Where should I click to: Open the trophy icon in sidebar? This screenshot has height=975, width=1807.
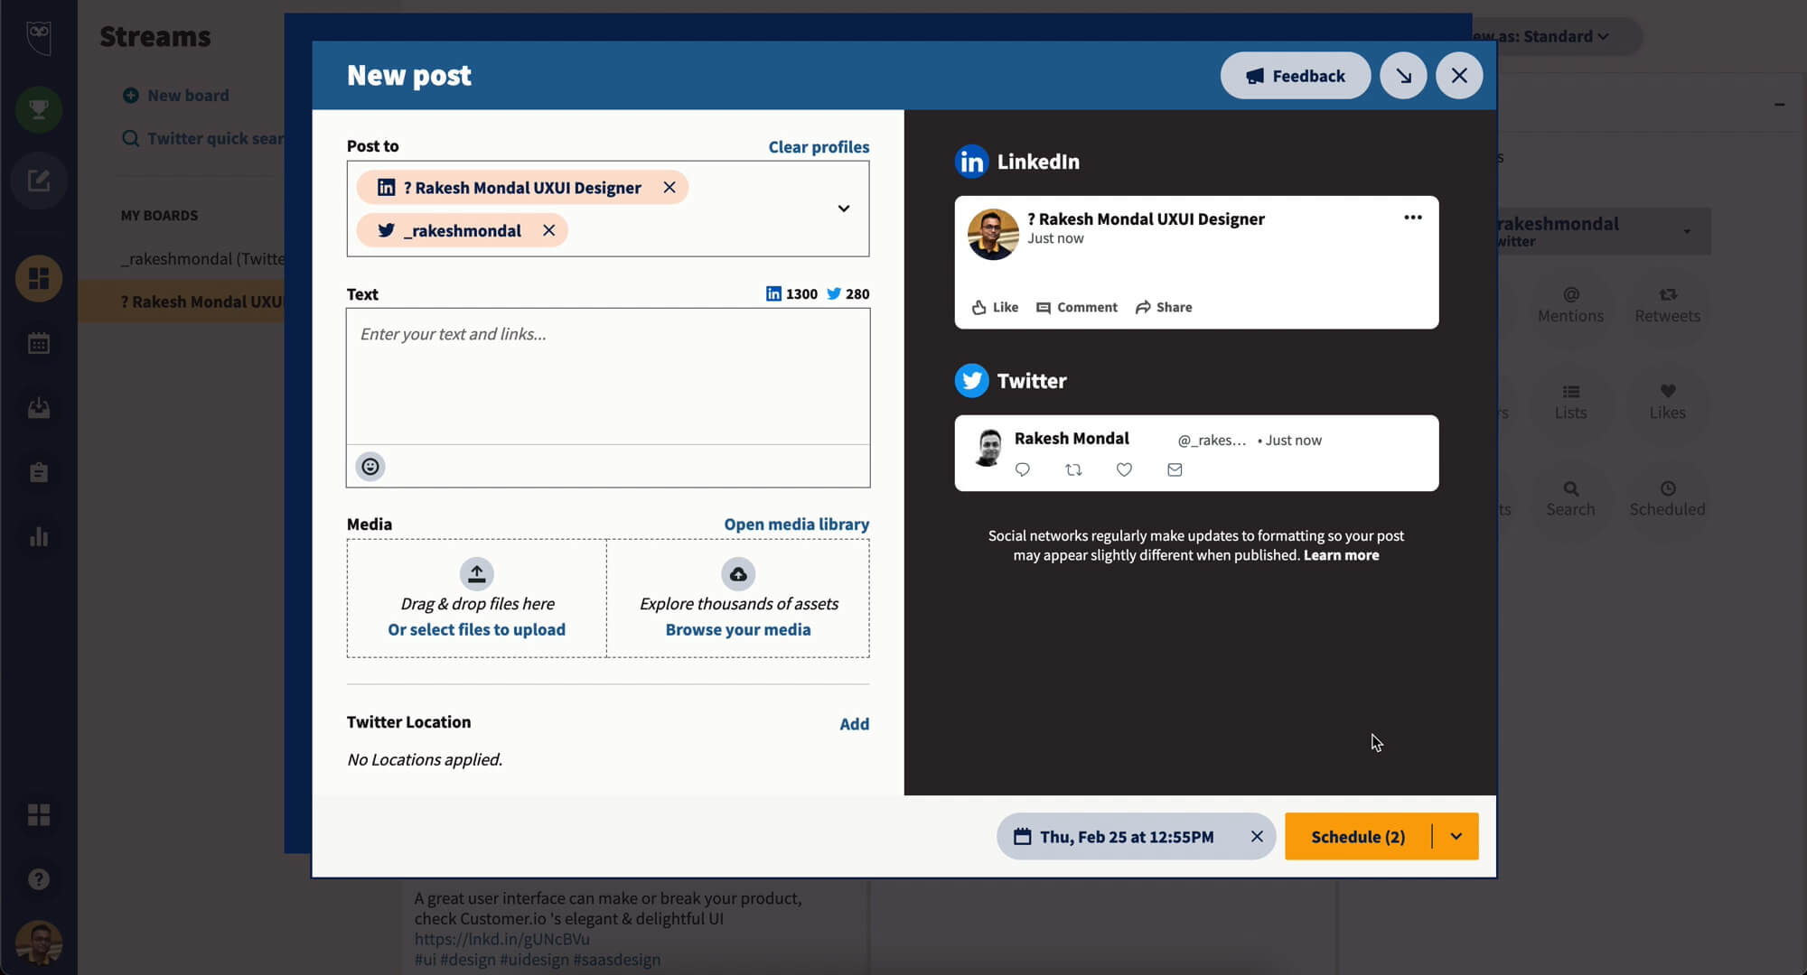[x=39, y=109]
